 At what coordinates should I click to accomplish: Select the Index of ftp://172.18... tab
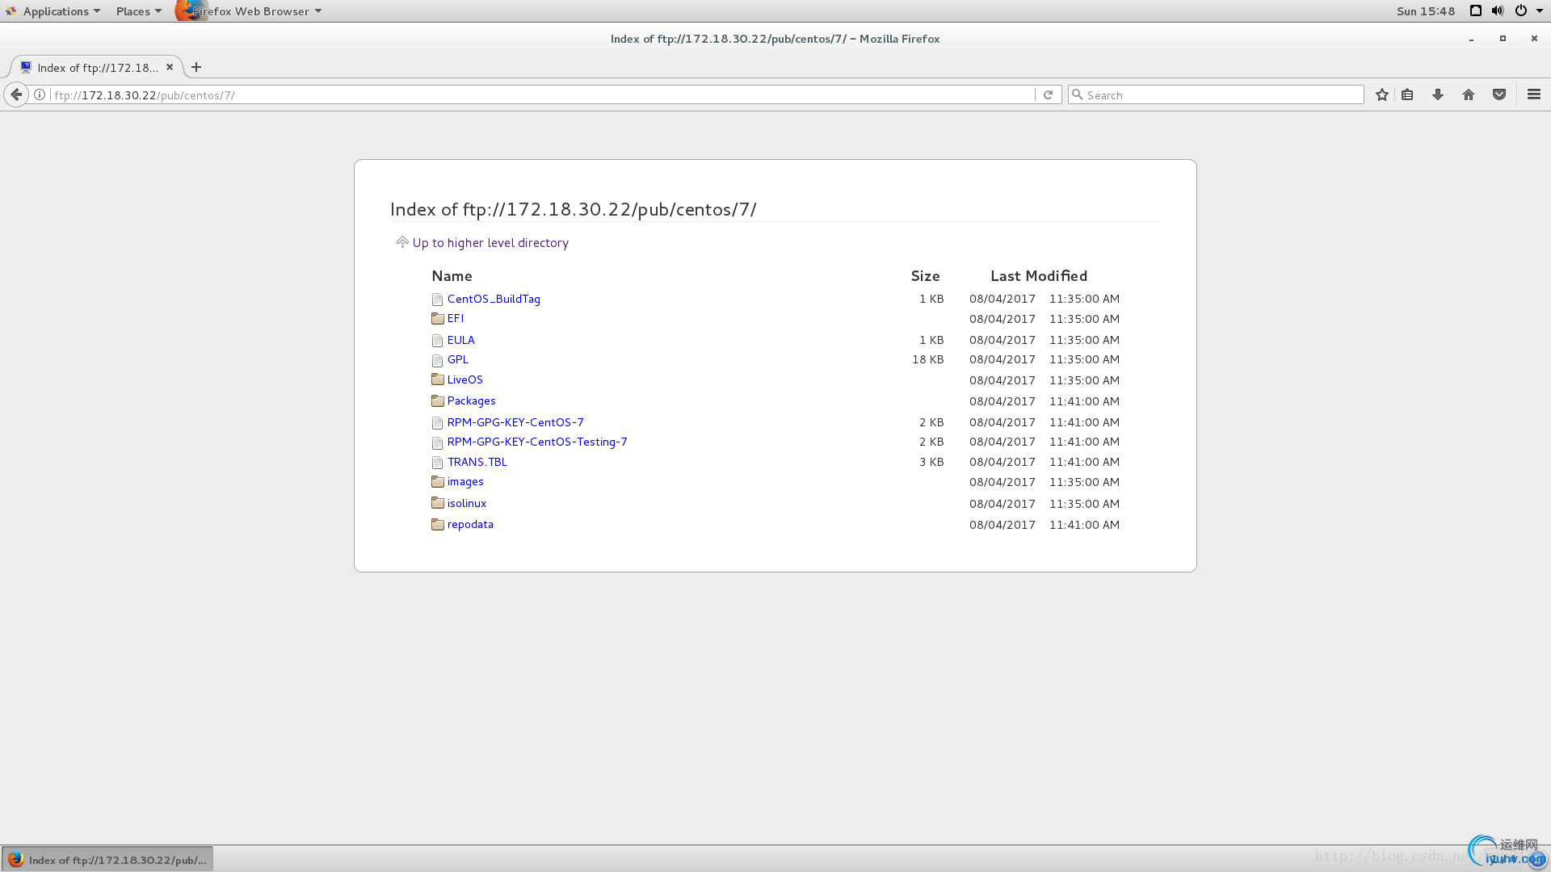point(97,67)
